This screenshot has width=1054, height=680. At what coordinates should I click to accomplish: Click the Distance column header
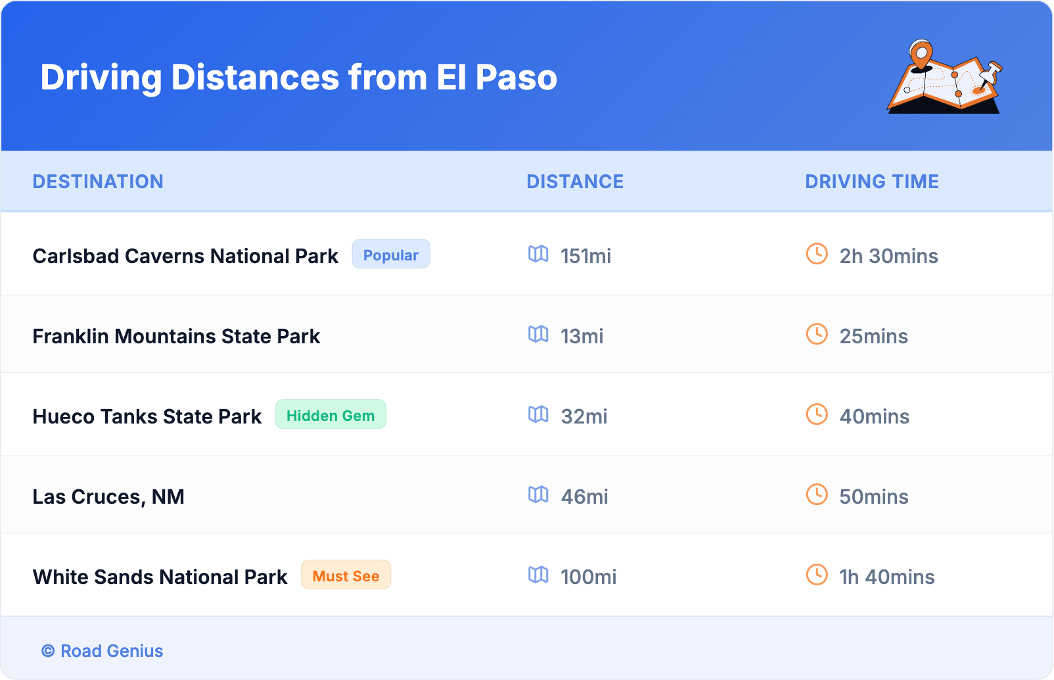click(x=575, y=182)
